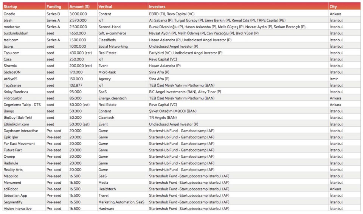This screenshot has width=363, height=214.
Task: Select the Onedio startup cell
Action: pos(24,14)
